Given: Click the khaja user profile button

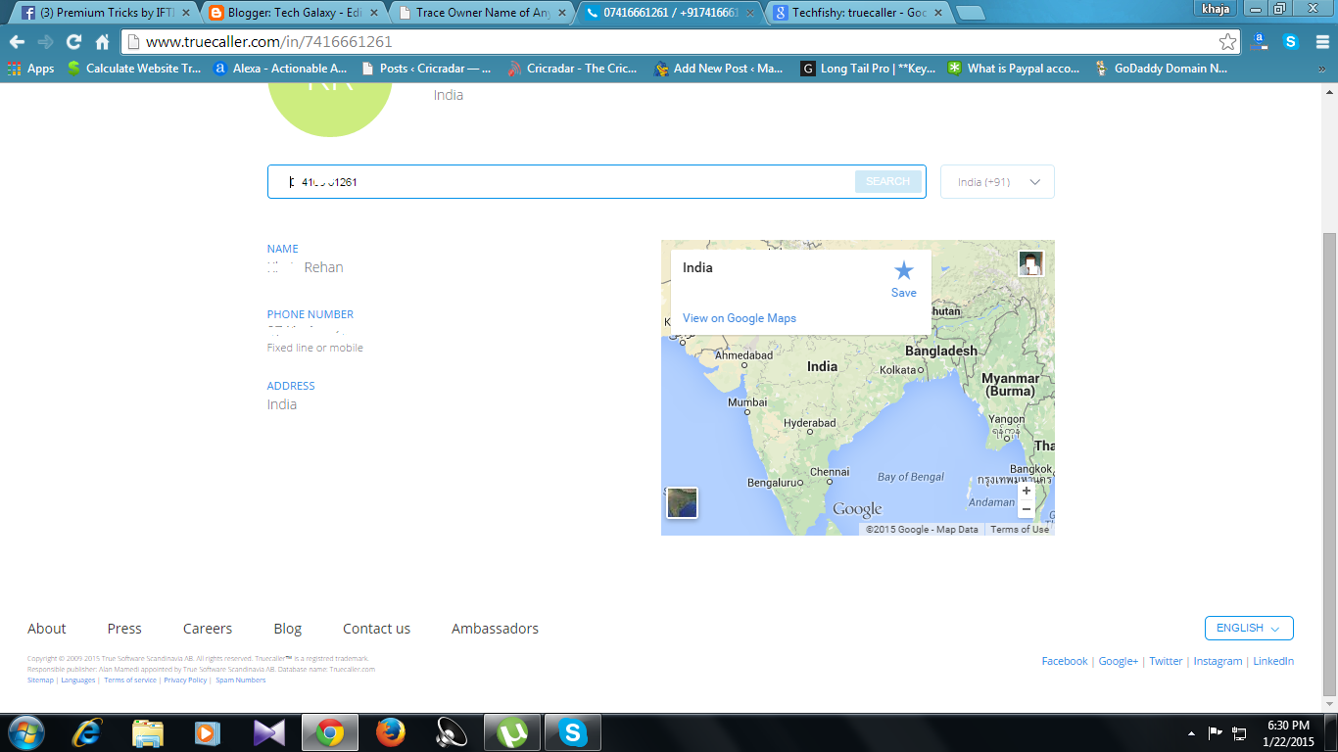Looking at the screenshot, I should tap(1214, 8).
